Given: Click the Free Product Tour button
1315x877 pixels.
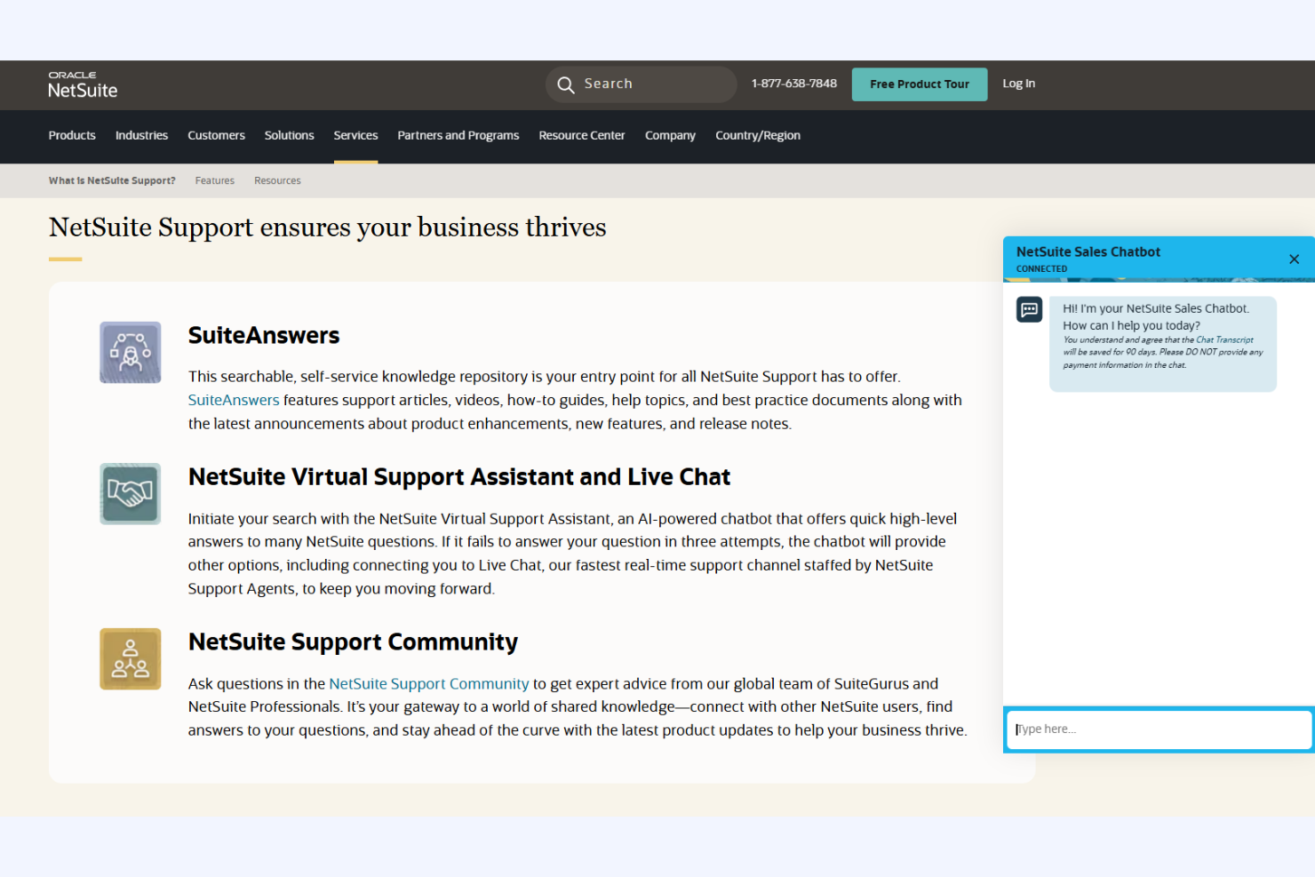Looking at the screenshot, I should coord(920,84).
